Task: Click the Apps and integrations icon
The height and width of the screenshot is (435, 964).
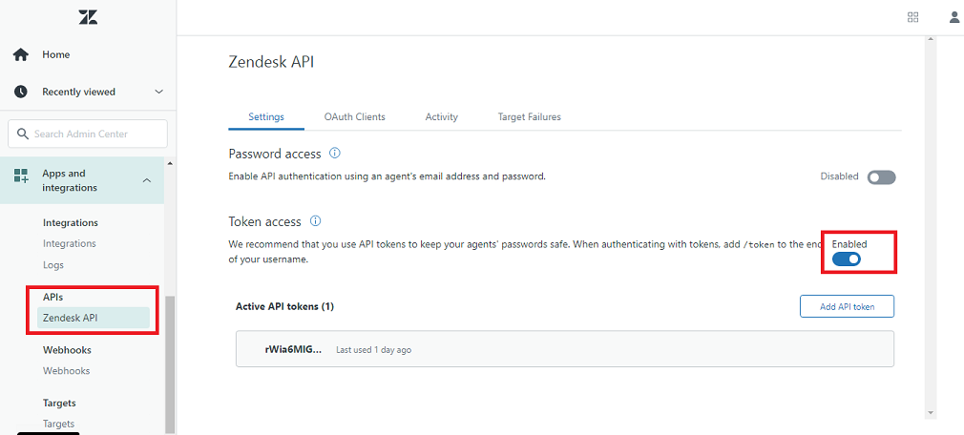Action: click(20, 176)
